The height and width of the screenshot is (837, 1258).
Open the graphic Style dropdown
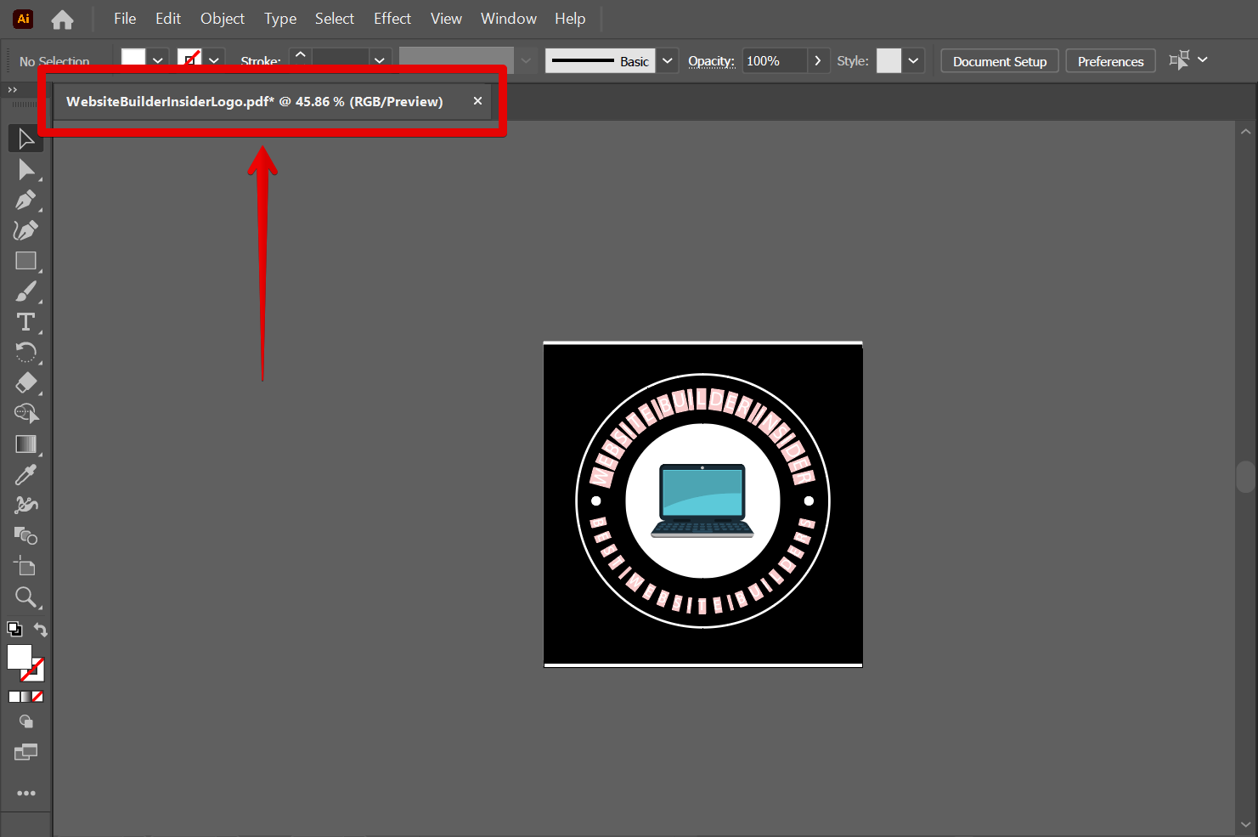tap(914, 60)
